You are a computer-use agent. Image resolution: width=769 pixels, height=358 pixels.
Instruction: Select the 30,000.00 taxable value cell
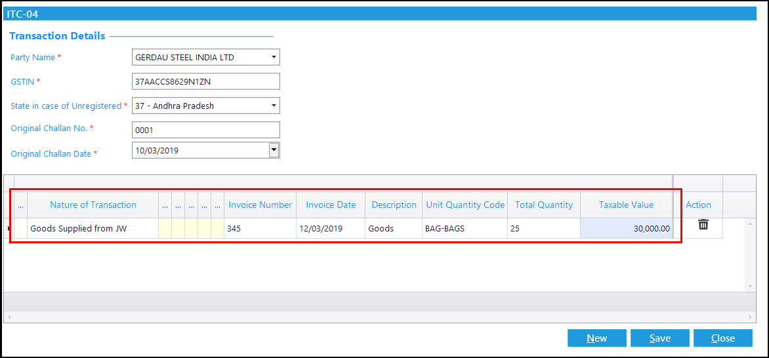(x=626, y=229)
